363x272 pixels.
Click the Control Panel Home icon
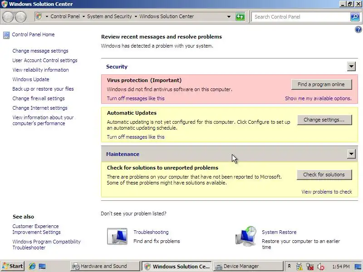6,35
